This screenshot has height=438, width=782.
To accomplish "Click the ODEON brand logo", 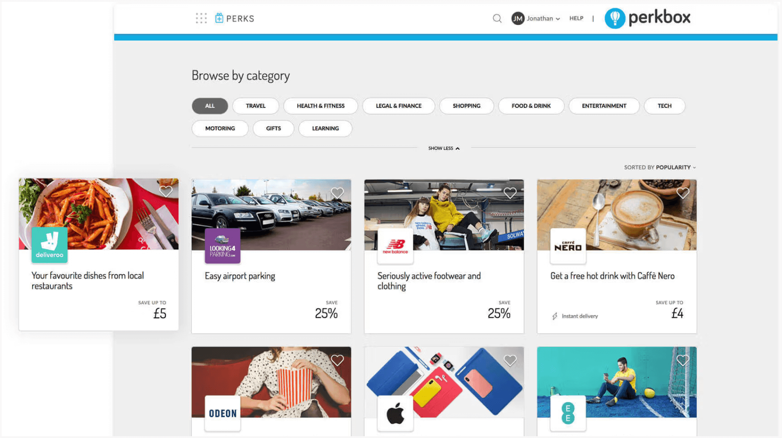I will pos(223,413).
